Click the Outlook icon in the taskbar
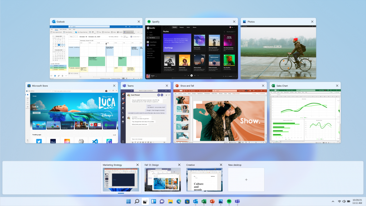 pos(196,201)
